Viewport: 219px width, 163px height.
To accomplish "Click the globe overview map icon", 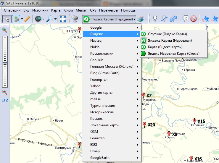I will pos(38,19).
